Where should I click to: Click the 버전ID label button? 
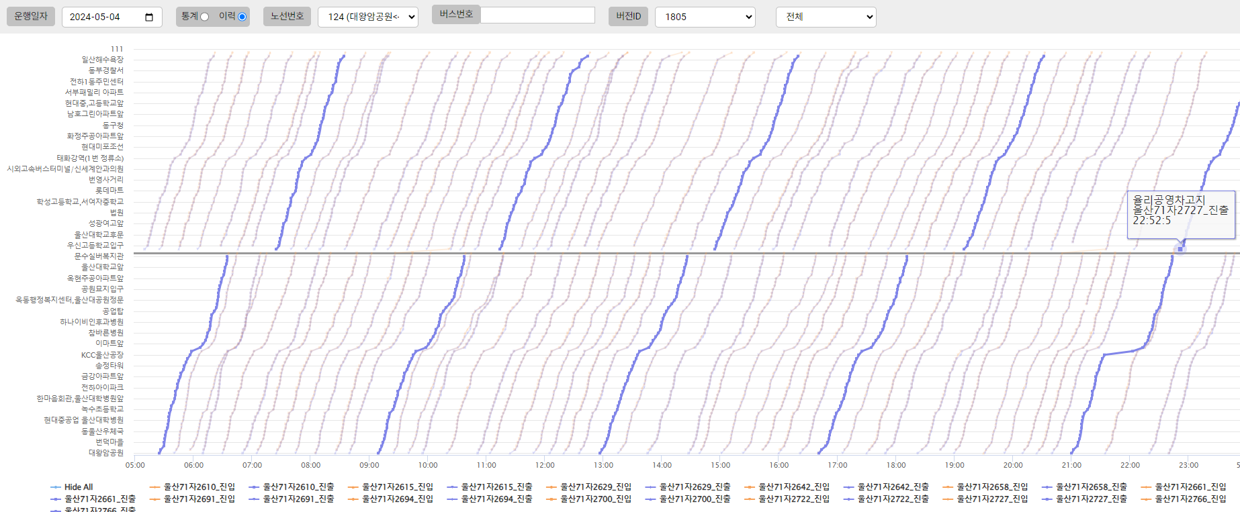point(628,16)
